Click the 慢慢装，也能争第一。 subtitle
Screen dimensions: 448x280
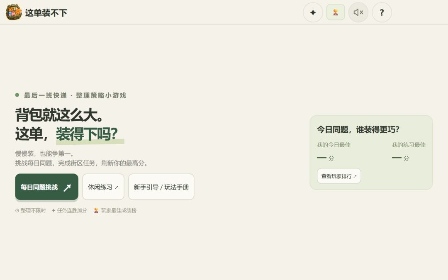(44, 154)
